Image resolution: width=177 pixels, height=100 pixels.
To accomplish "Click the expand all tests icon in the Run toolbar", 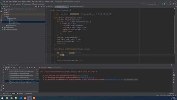I will coord(17,67).
